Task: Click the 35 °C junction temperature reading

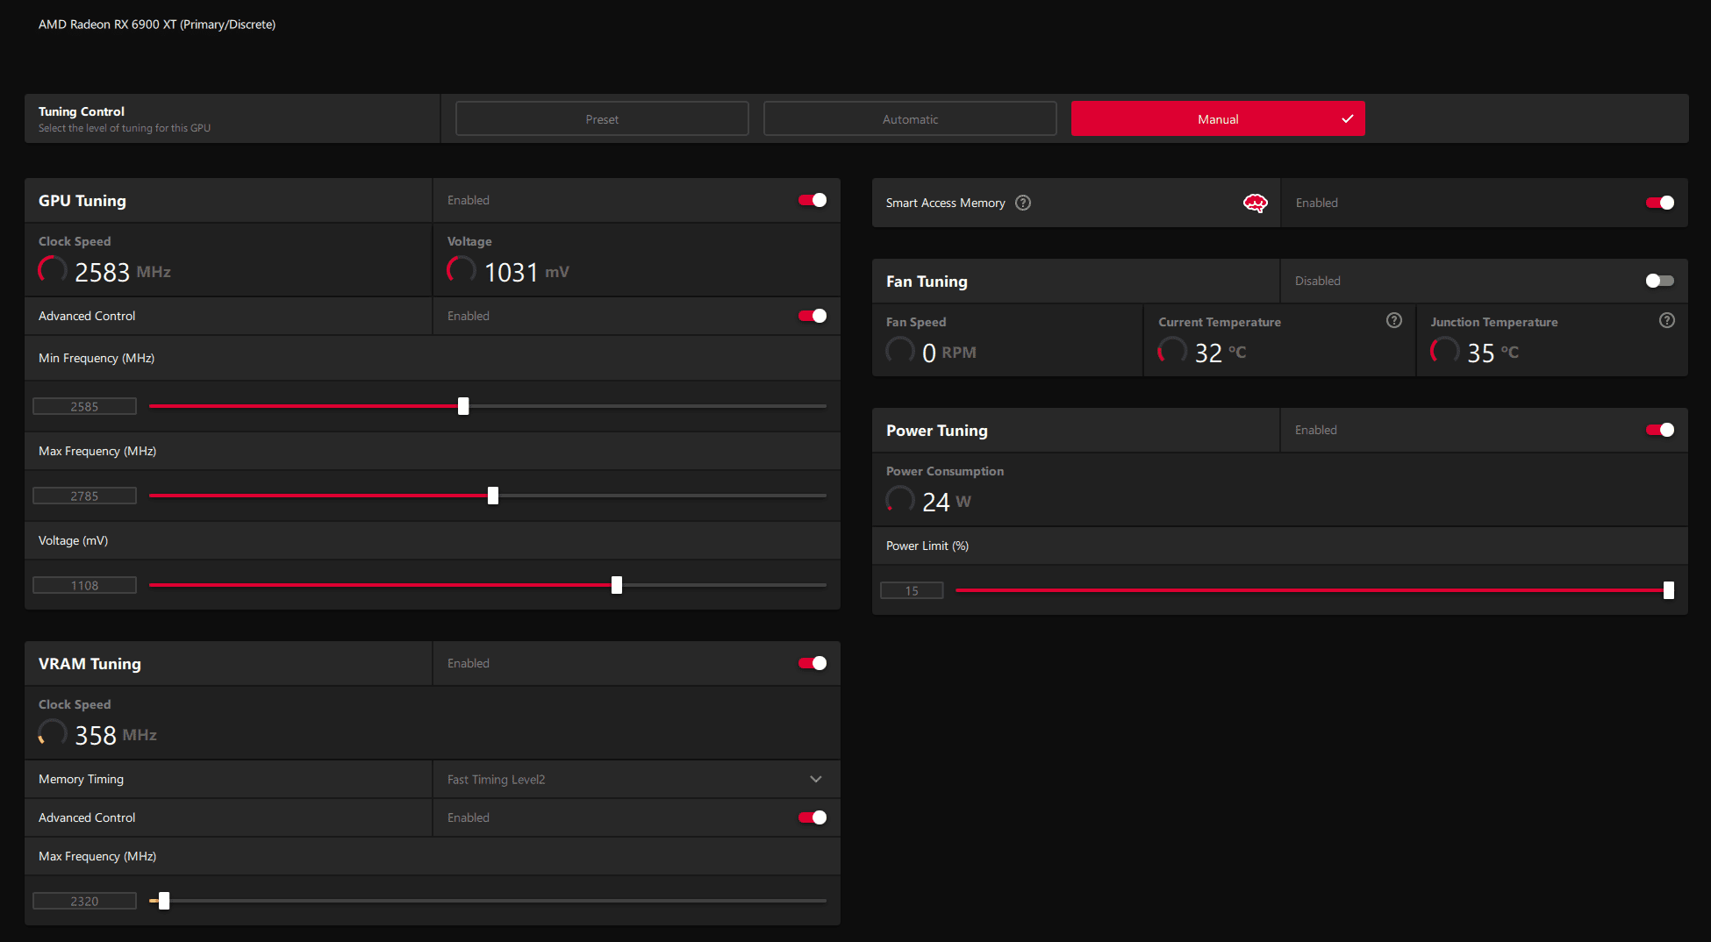Action: click(x=1493, y=353)
